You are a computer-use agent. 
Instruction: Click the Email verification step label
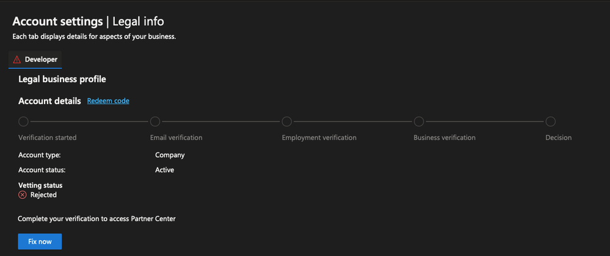[x=176, y=138]
